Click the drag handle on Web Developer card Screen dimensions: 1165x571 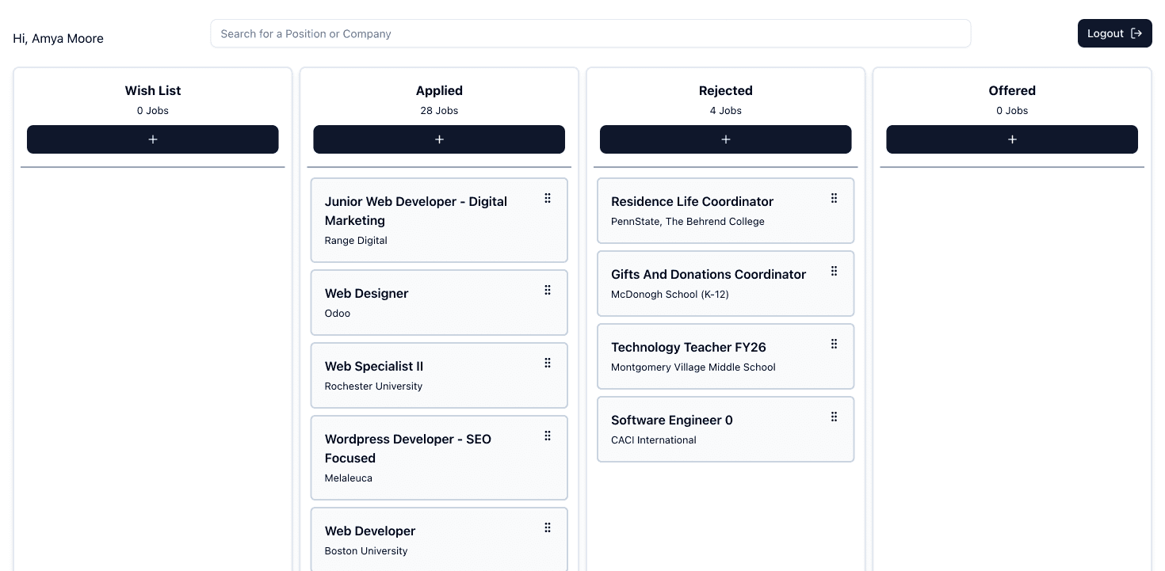click(x=548, y=527)
